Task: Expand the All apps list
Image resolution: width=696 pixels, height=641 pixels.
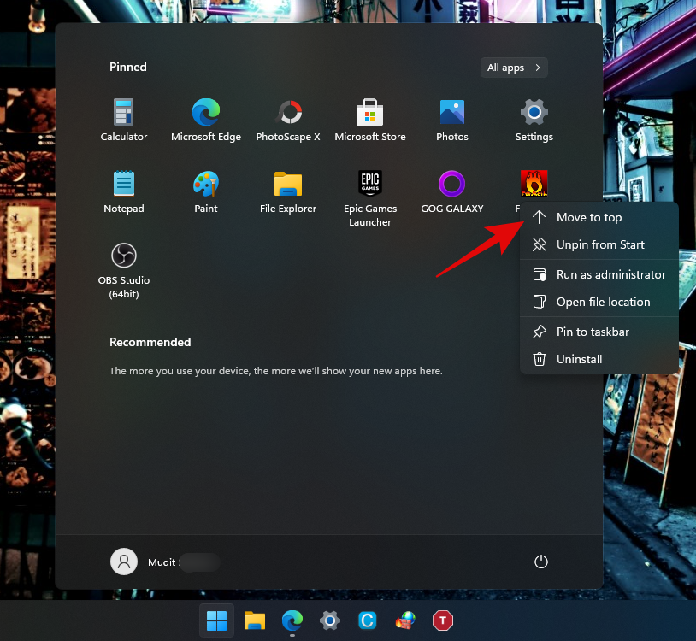Action: pos(514,68)
